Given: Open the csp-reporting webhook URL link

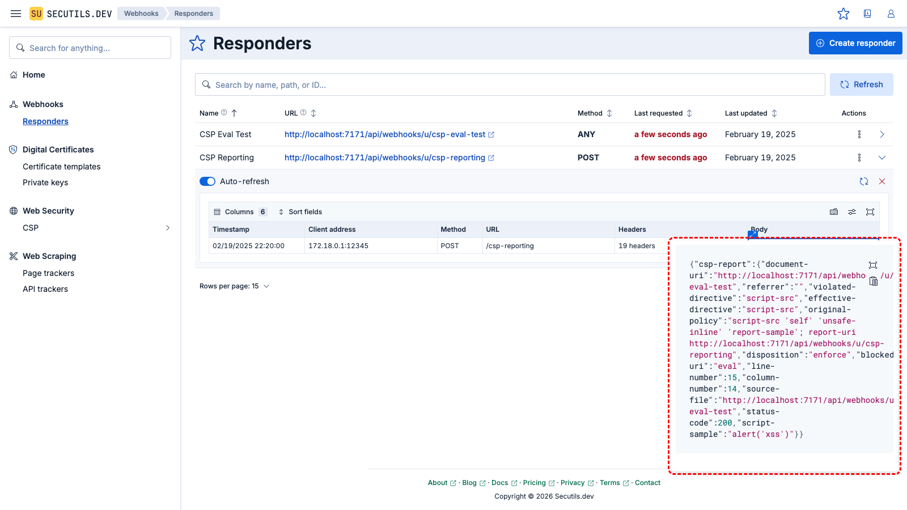Looking at the screenshot, I should 385,158.
